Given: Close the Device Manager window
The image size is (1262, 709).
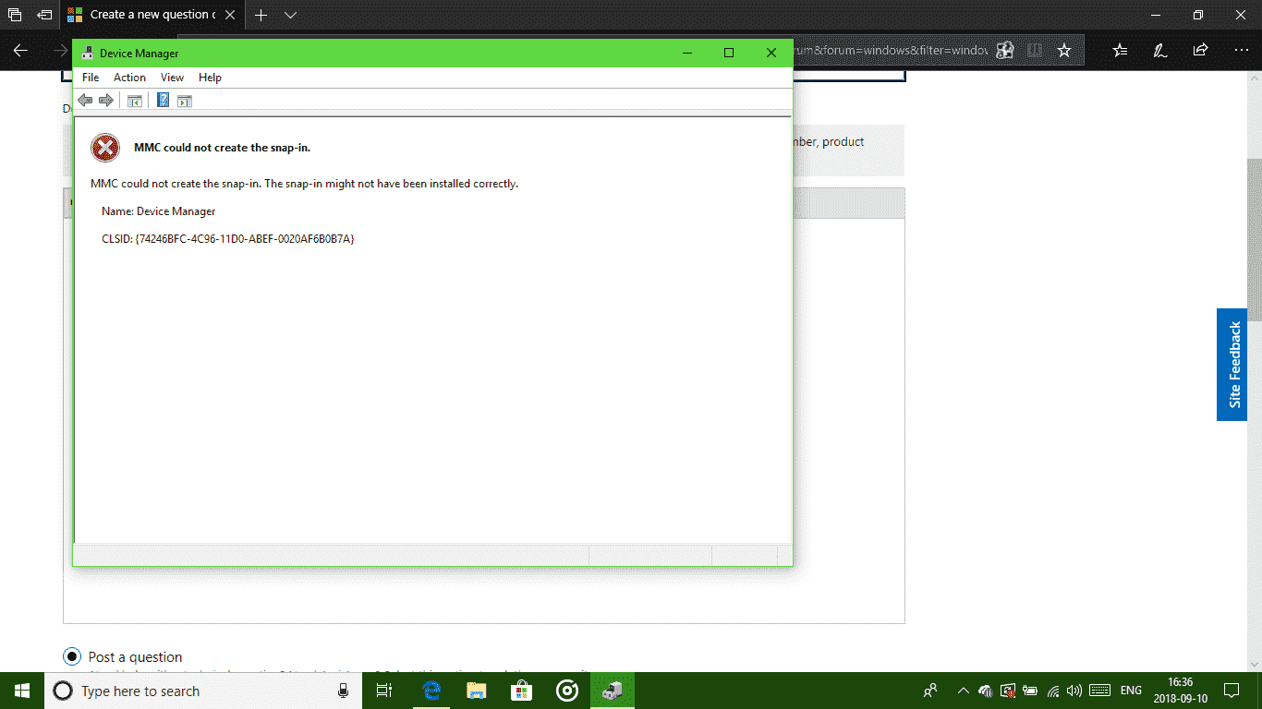Looking at the screenshot, I should coord(771,53).
